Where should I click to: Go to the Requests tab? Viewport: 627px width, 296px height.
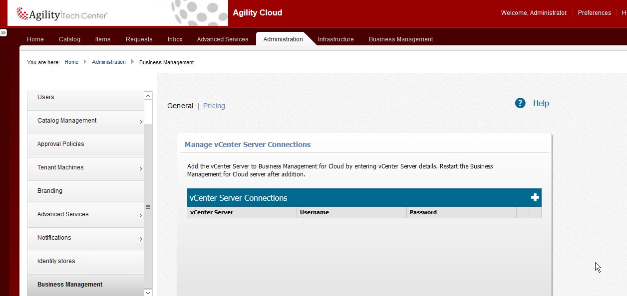[x=139, y=39]
